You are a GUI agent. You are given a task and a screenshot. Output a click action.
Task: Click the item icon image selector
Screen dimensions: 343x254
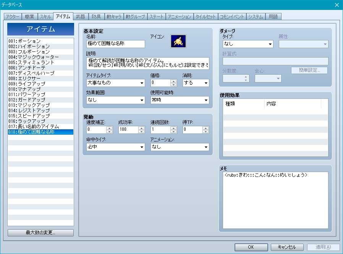point(178,41)
